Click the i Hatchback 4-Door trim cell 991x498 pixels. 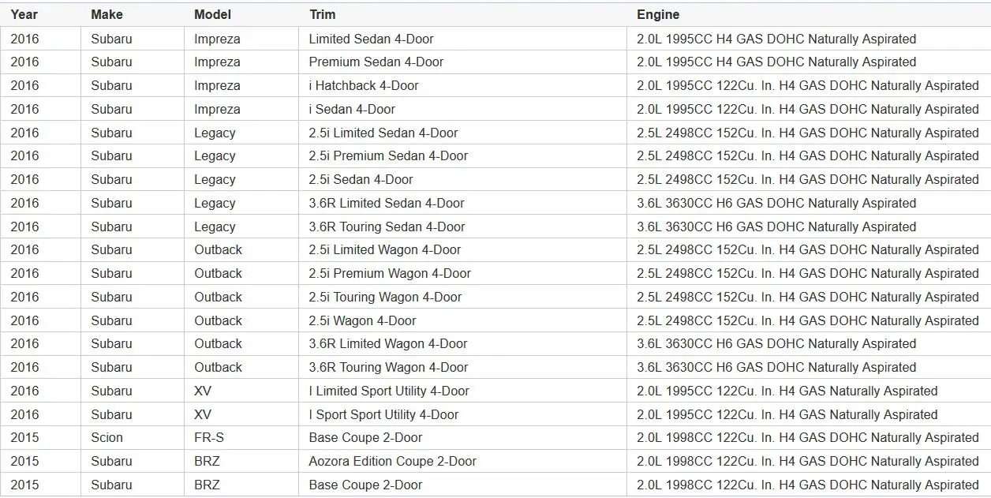462,85
